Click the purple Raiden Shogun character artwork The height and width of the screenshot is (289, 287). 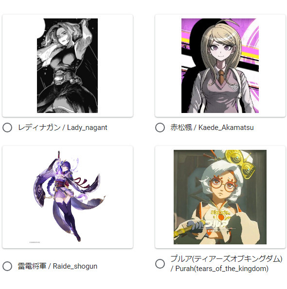pyautogui.click(x=69, y=196)
